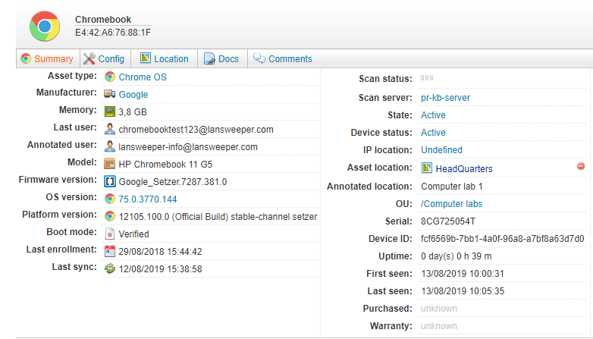This screenshot has width=593, height=339.
Task: Click the document icon on Docs tab
Action: coord(209,58)
